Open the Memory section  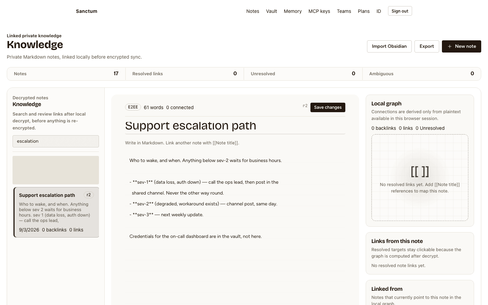pos(292,11)
